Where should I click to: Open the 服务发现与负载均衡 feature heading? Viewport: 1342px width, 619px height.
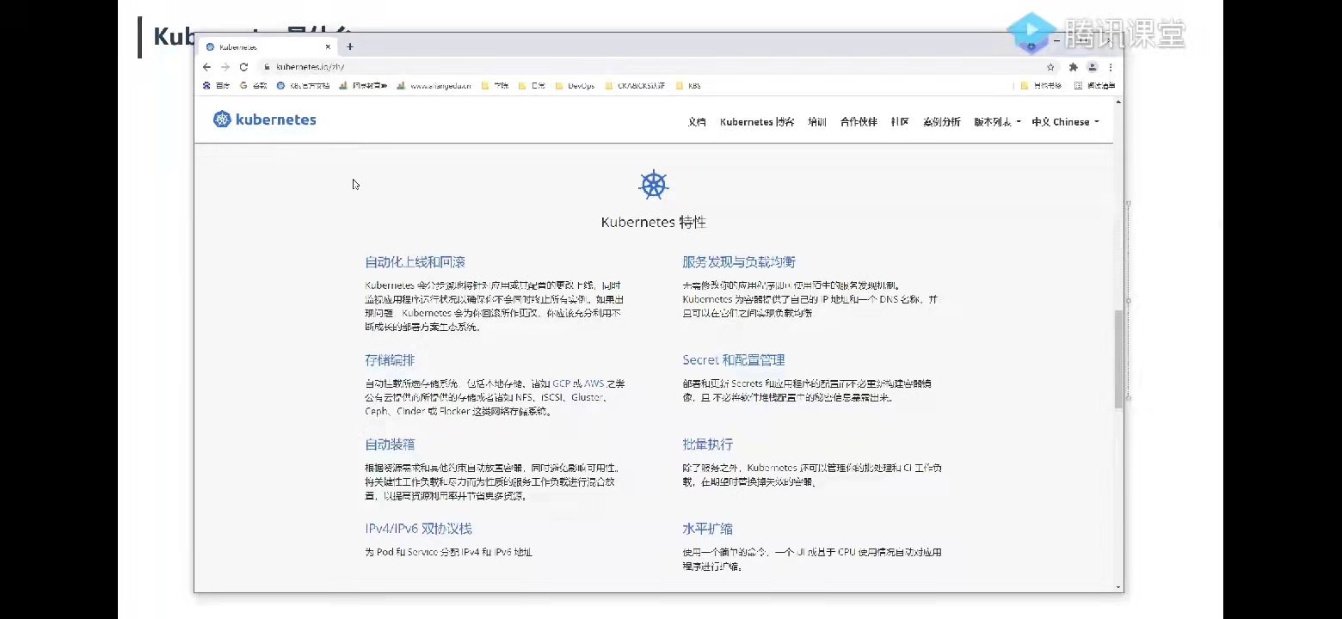[739, 262]
